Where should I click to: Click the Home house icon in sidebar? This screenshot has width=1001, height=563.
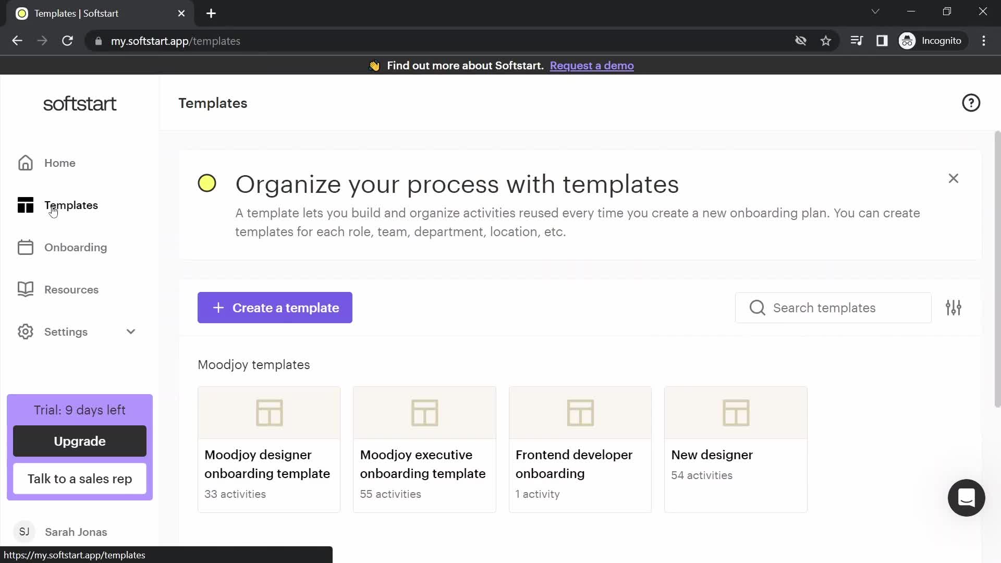pyautogui.click(x=25, y=163)
